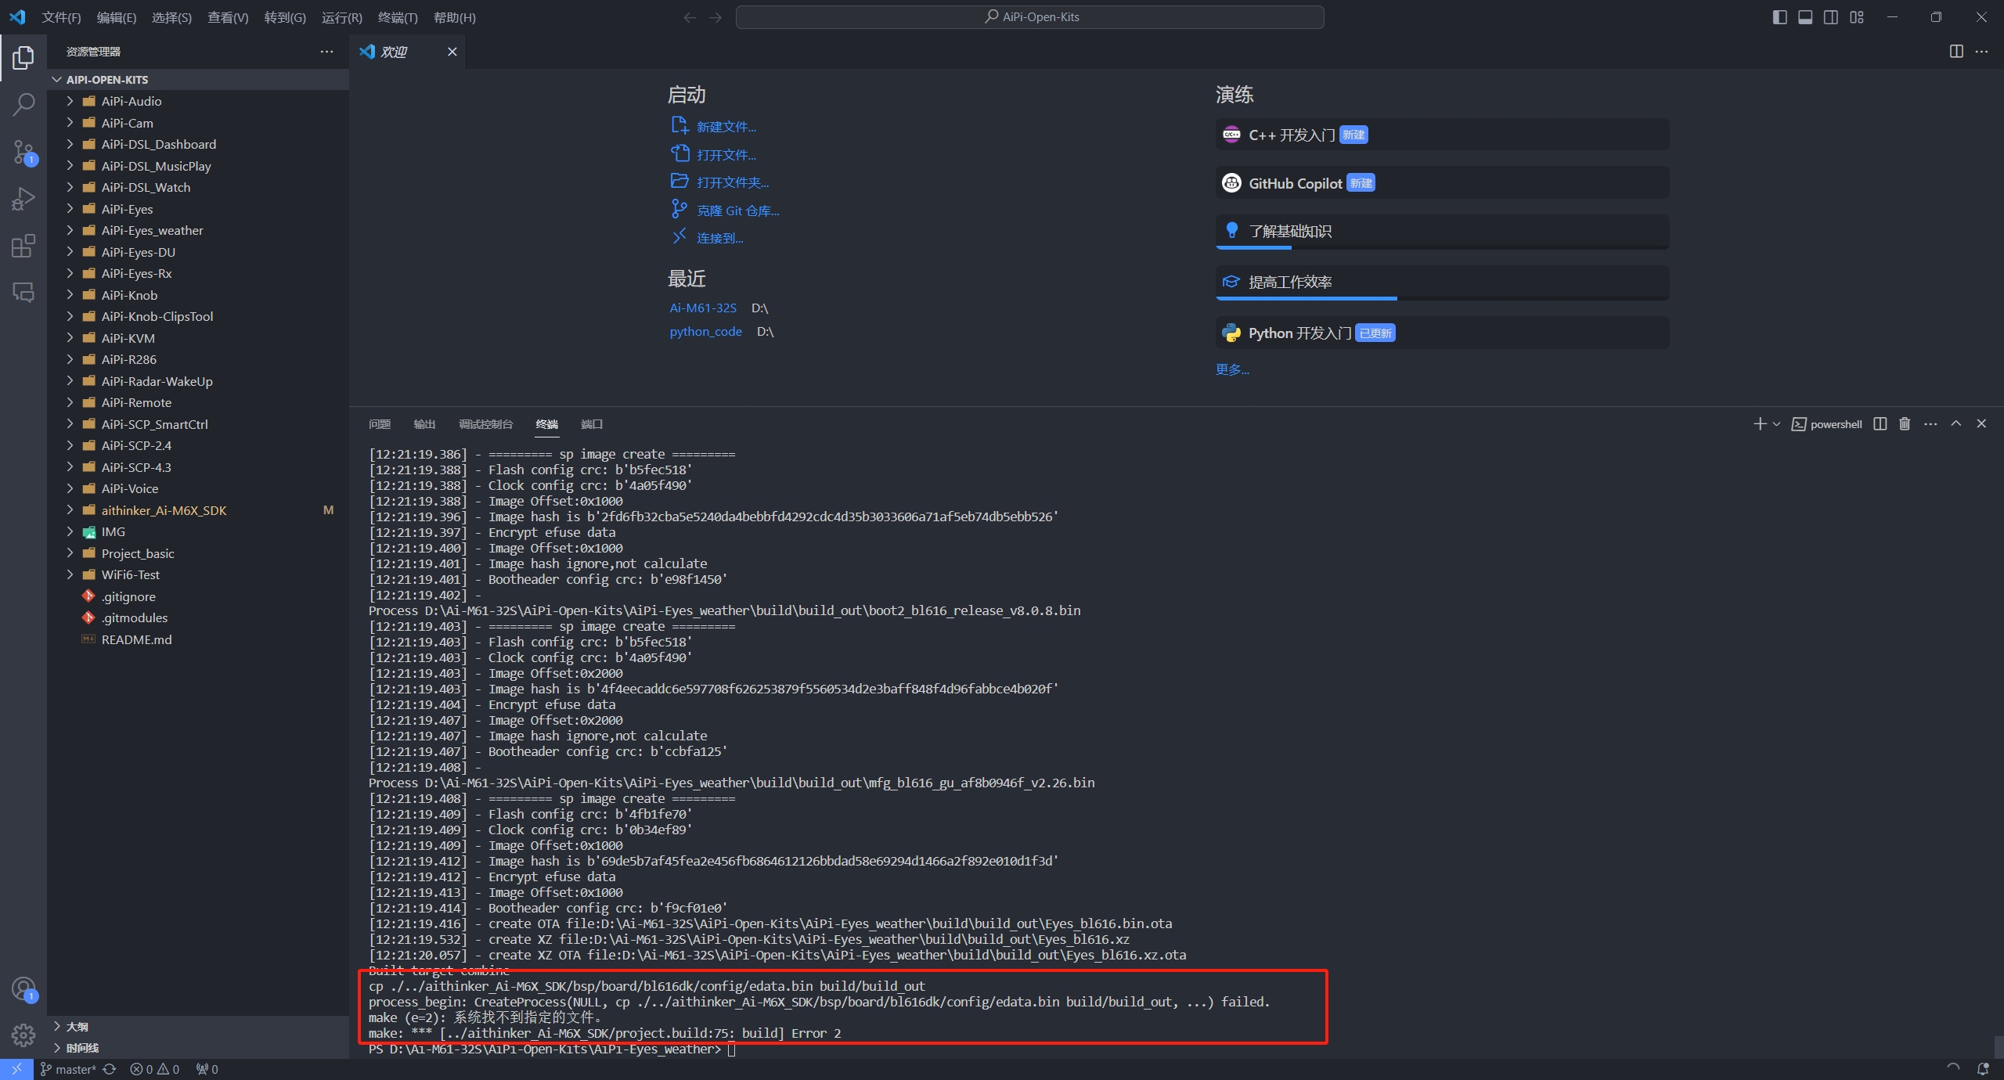Open the 运行(R) menu
The width and height of the screenshot is (2004, 1080).
[342, 17]
